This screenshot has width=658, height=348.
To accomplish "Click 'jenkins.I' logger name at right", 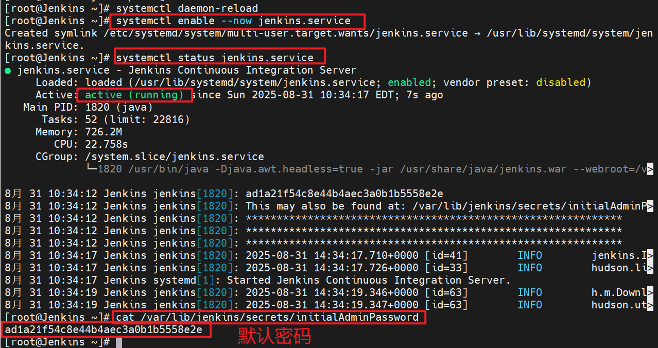I will [x=619, y=255].
